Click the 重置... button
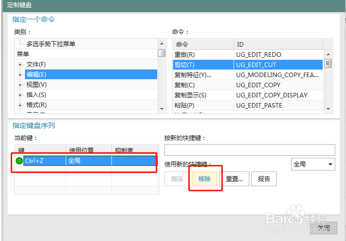The height and width of the screenshot is (241, 346). [x=234, y=179]
